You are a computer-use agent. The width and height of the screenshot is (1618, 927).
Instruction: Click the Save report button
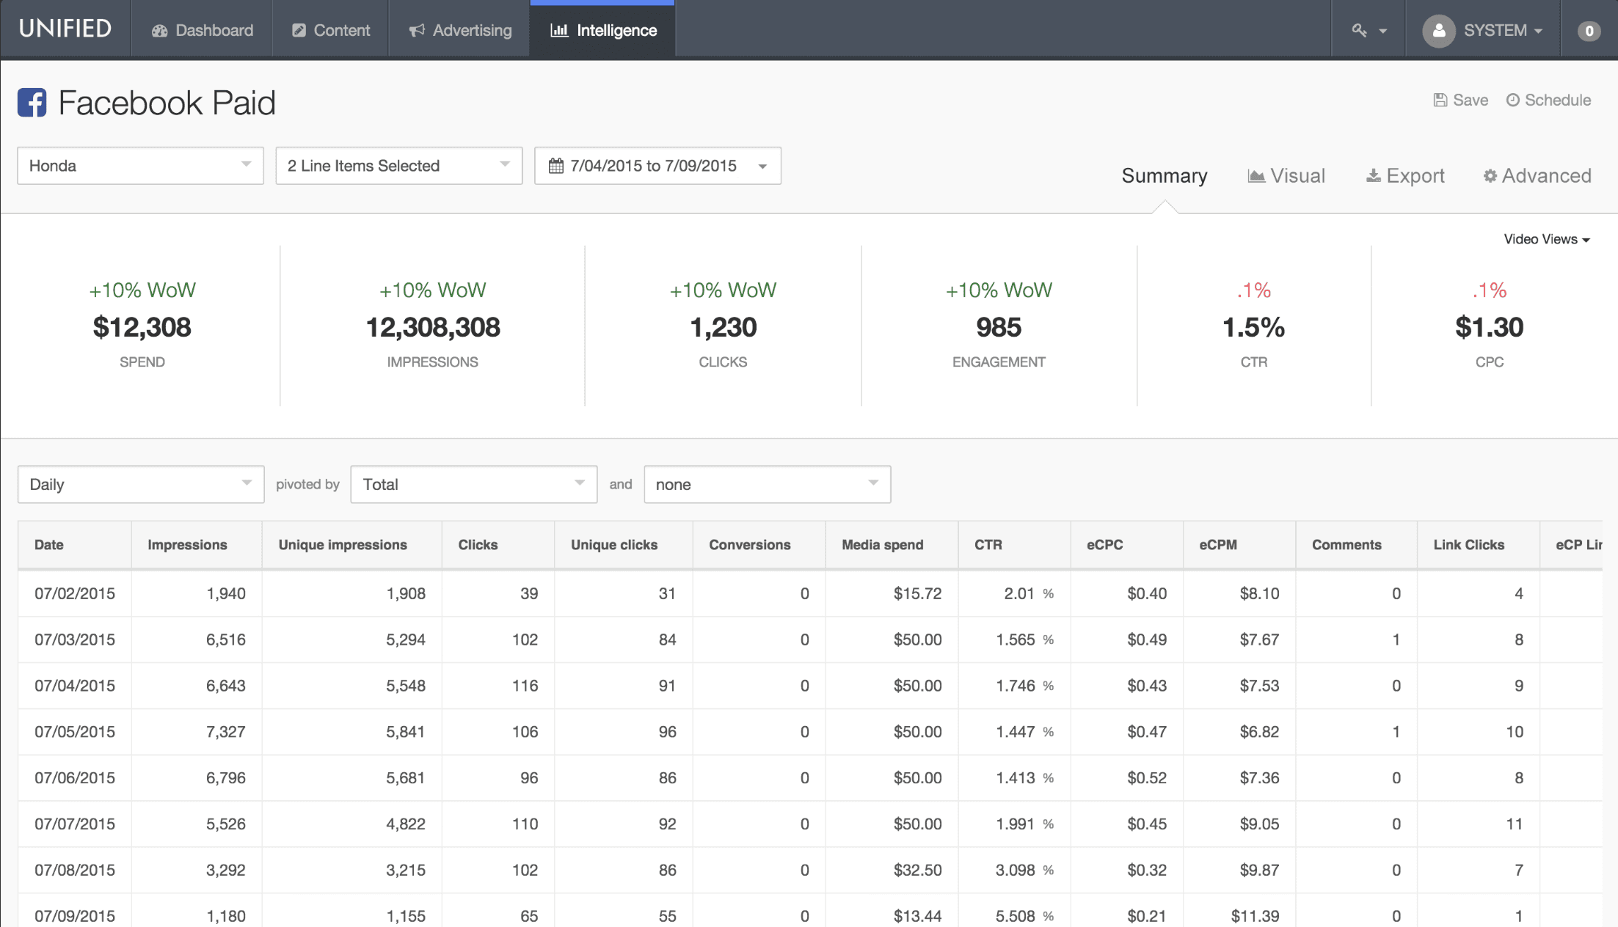(1460, 100)
